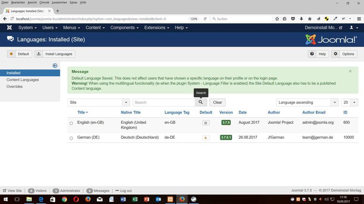Sort by the Native Title column header
Viewport: 364px width, 204px height.
pos(131,112)
